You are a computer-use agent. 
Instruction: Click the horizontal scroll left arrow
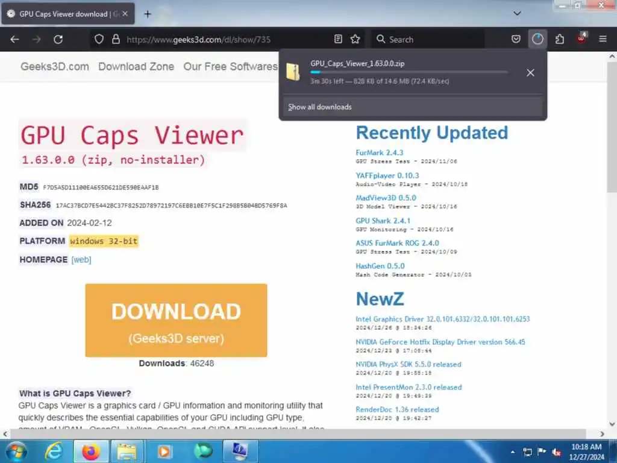click(5, 434)
